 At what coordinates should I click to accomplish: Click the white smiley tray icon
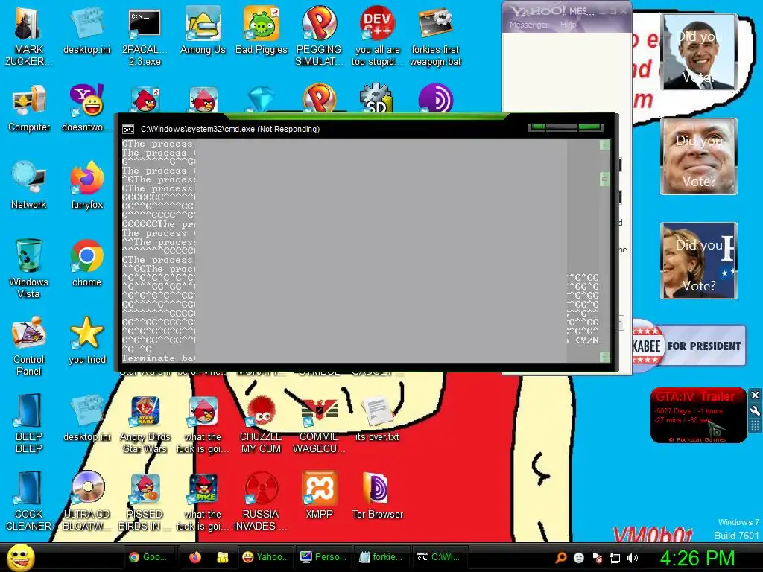pyautogui.click(x=578, y=557)
